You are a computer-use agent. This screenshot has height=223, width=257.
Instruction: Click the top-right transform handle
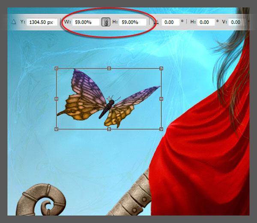[x=161, y=68]
